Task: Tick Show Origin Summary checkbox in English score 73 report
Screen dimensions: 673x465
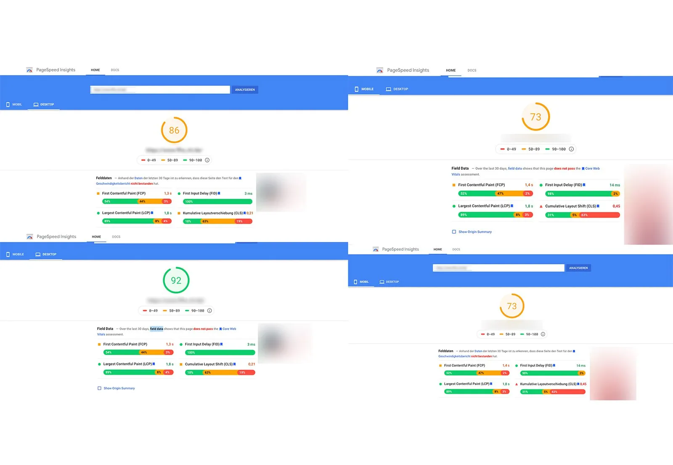Action: [454, 231]
